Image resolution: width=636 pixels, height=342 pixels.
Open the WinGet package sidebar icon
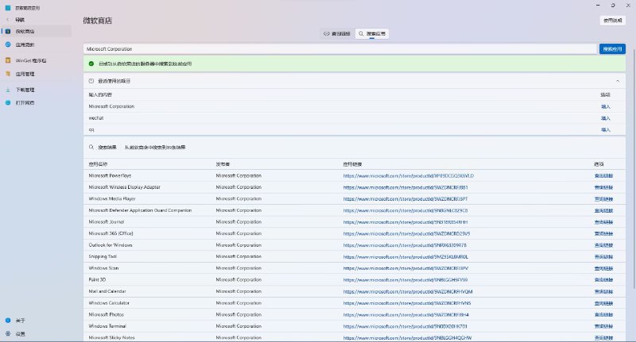pos(8,60)
